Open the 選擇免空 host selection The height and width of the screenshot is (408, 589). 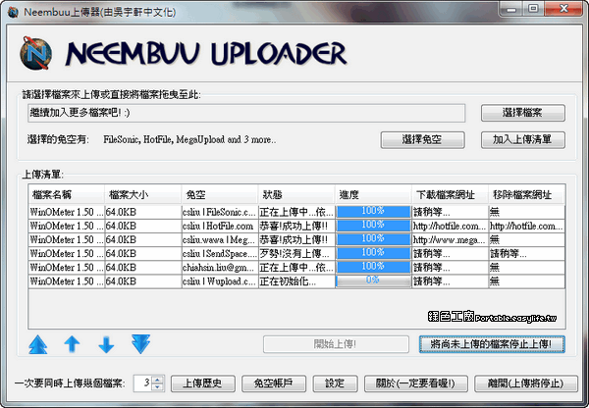pyautogui.click(x=422, y=140)
